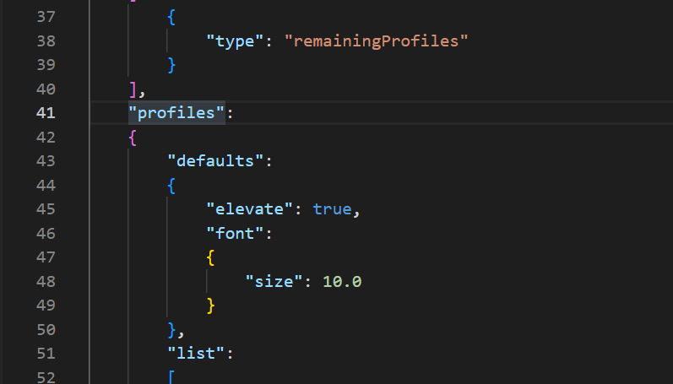Click the pink closing bracket on line 40
The width and height of the screenshot is (673, 384).
click(x=133, y=89)
